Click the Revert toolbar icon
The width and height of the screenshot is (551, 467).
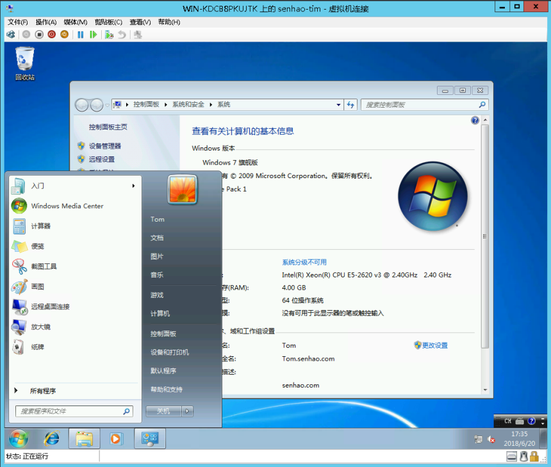[x=122, y=35]
